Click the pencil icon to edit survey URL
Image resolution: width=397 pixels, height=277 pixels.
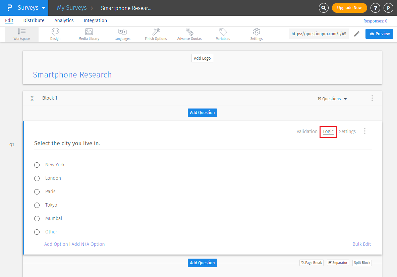click(357, 34)
